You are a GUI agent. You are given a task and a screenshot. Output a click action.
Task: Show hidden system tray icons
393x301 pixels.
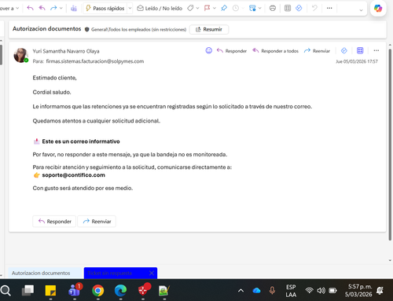coord(241,291)
